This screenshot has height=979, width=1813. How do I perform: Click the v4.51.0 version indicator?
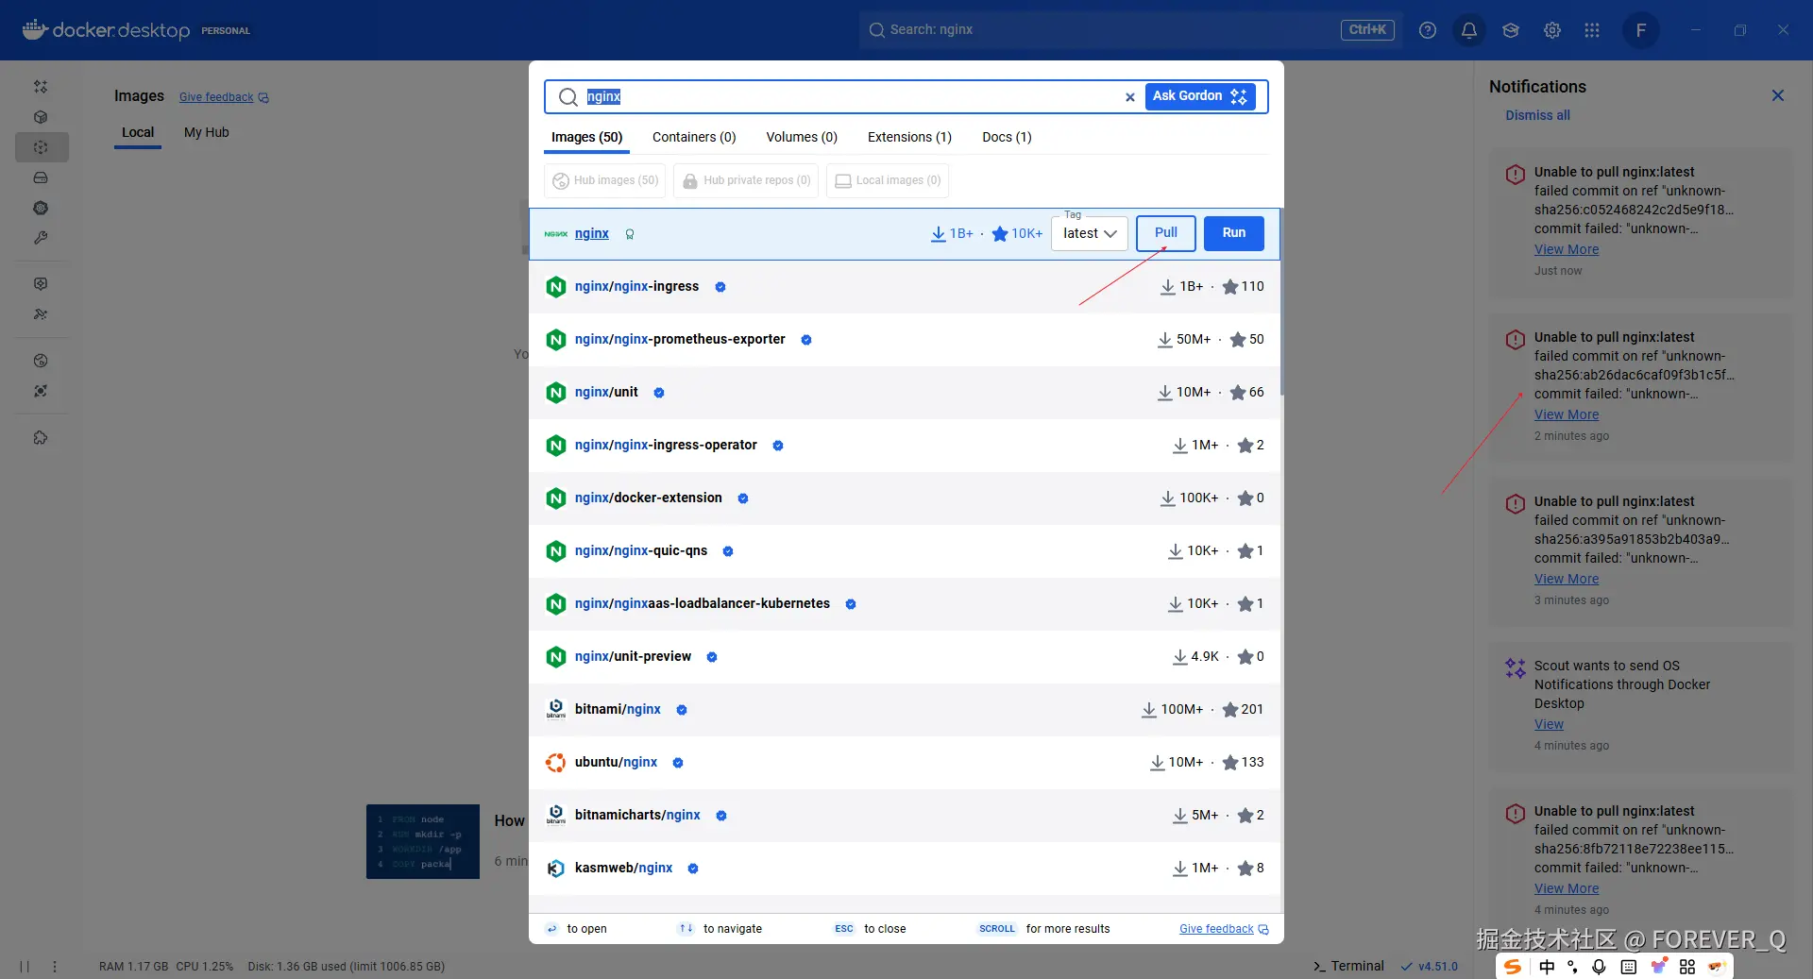tap(1430, 967)
